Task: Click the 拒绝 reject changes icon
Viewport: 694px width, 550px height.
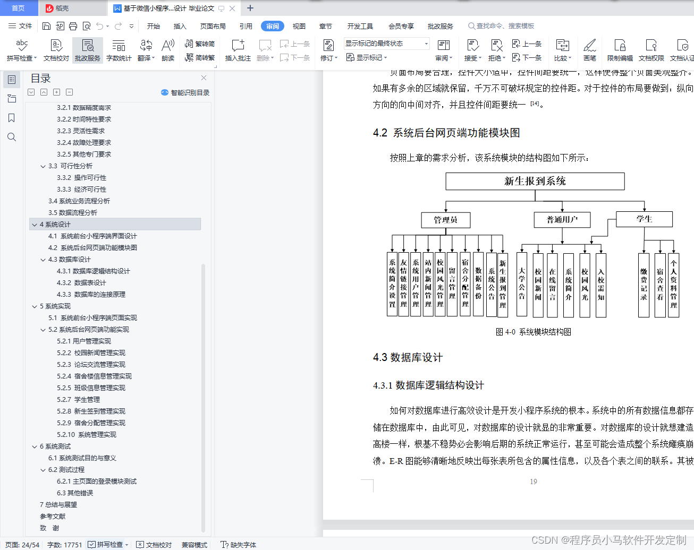Action: 496,46
